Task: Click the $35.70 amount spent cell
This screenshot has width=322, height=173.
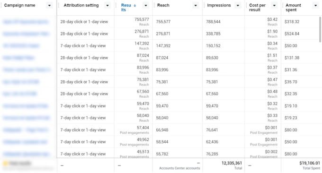Action: pos(291,82)
